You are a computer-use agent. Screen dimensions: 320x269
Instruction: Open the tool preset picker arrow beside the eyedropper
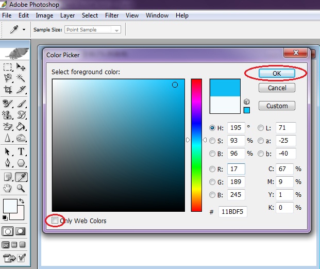24,29
